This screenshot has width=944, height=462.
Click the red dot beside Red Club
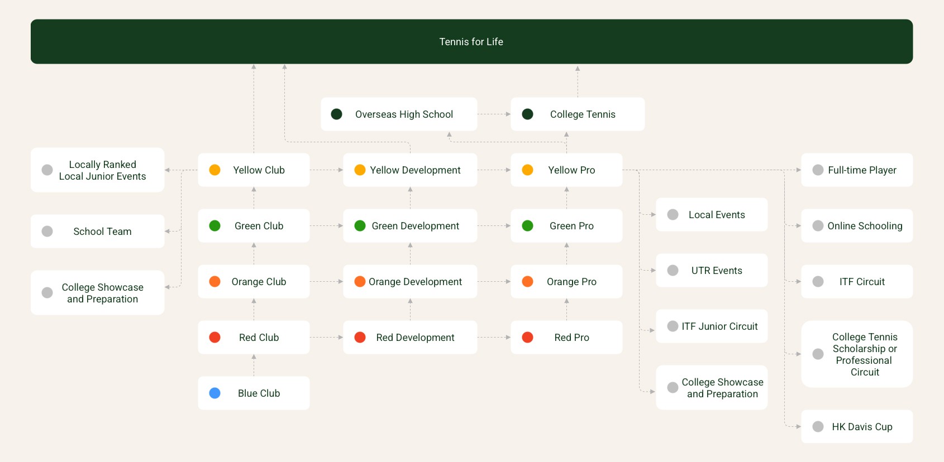(x=214, y=337)
